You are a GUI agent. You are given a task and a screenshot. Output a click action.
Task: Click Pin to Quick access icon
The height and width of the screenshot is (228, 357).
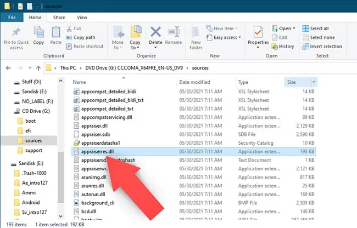click(x=16, y=32)
